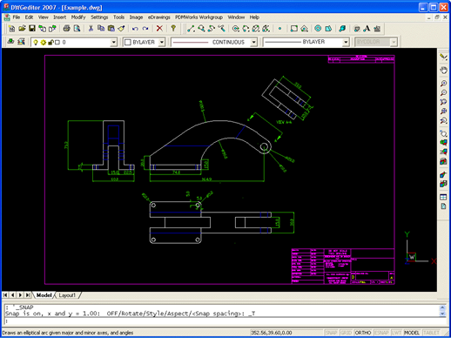The image size is (451, 338).
Task: Select the Line drawing tool
Action: (191, 29)
